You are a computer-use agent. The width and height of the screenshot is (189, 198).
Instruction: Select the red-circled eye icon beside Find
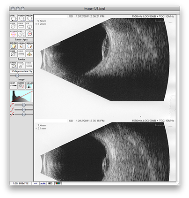tap(29, 34)
